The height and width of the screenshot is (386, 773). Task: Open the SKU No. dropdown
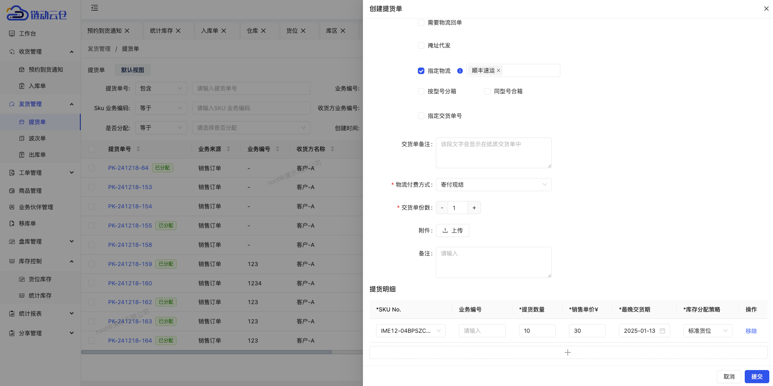pos(410,331)
